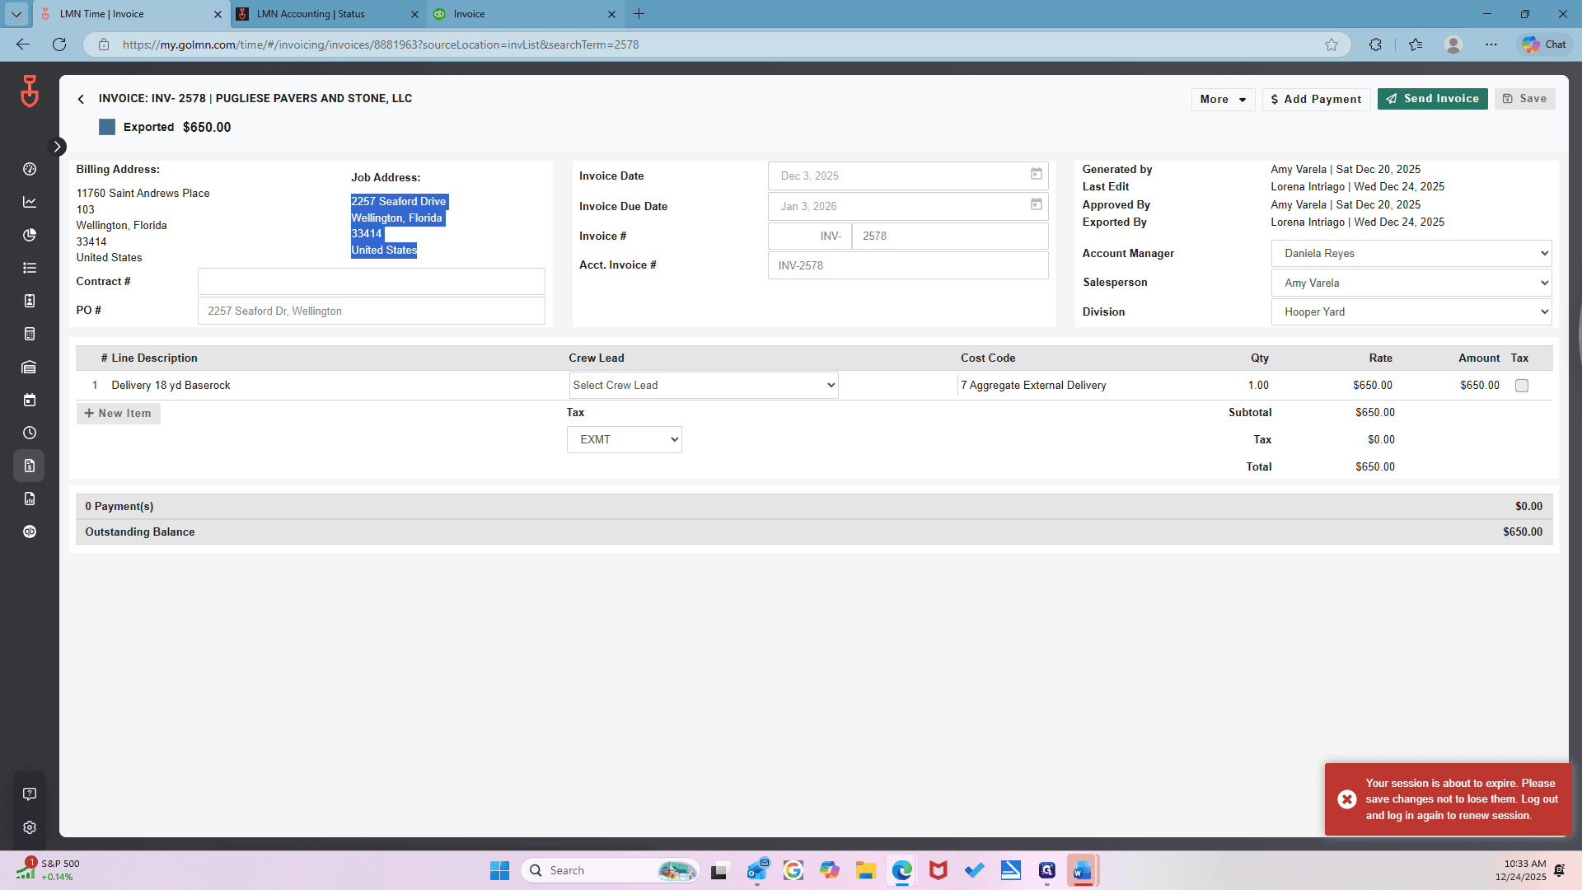Expand the sidebar with the arrow toggle

[57, 147]
